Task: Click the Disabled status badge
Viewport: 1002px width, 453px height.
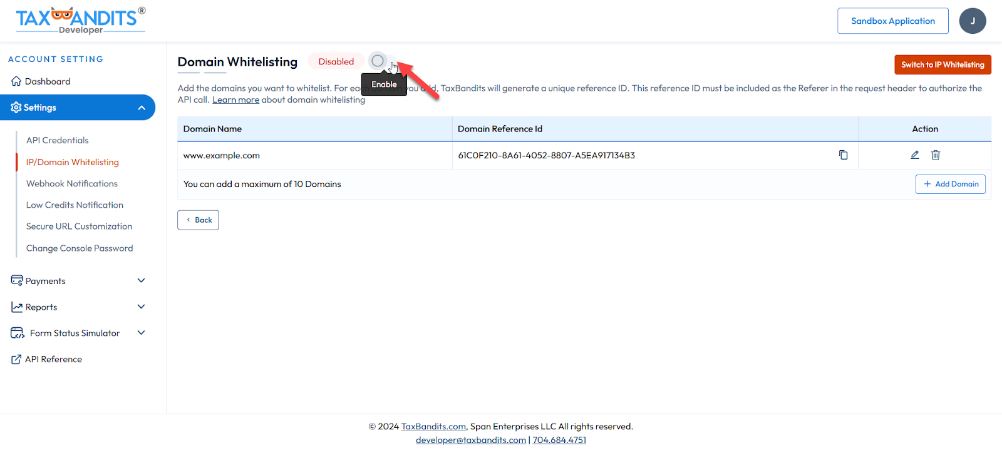Action: [336, 61]
